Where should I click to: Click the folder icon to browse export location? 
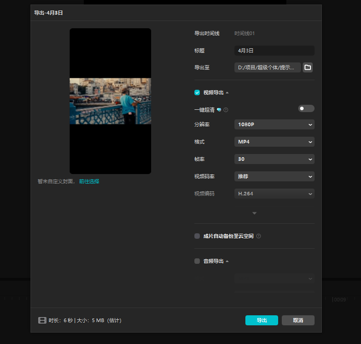click(308, 67)
